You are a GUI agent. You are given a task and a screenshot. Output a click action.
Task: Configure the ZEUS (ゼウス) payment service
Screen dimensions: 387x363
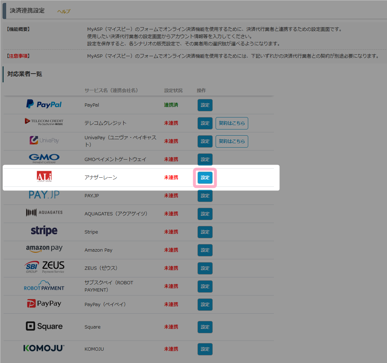205,268
